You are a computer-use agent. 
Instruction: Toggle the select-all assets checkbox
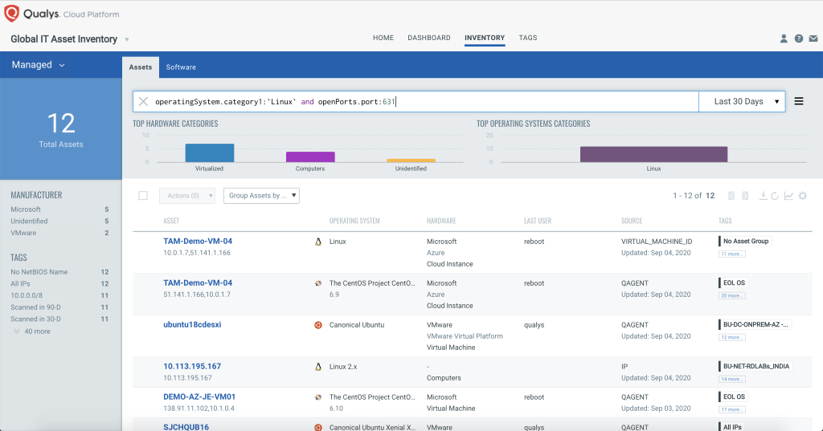point(143,196)
